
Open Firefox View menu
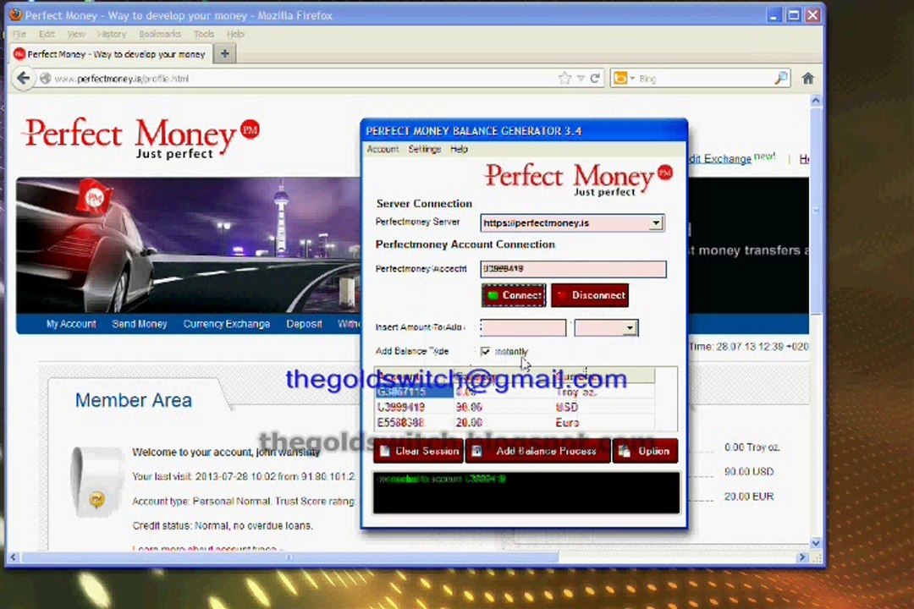tap(76, 35)
